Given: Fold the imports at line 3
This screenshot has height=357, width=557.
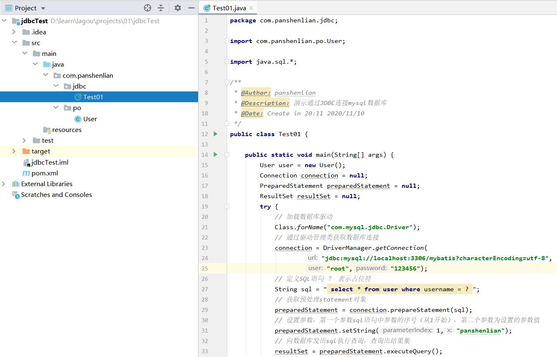Looking at the screenshot, I should [x=226, y=41].
